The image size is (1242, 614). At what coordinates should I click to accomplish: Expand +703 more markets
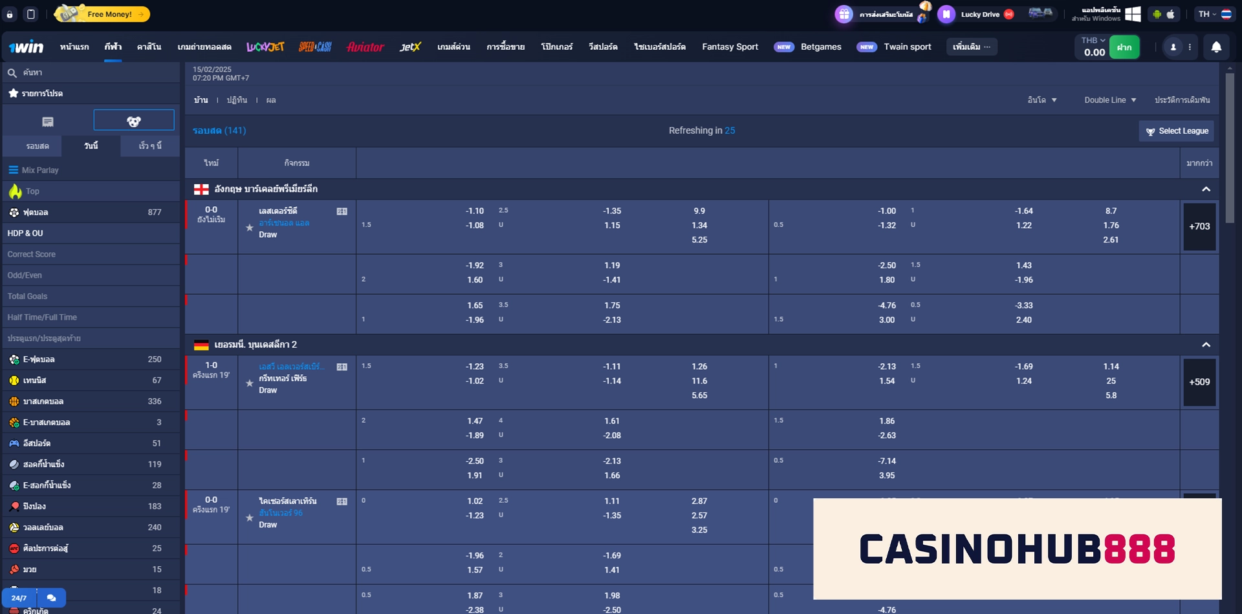(1199, 227)
